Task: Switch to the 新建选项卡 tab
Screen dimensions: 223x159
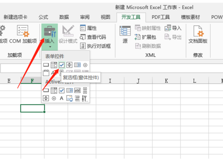Action: tap(15, 17)
